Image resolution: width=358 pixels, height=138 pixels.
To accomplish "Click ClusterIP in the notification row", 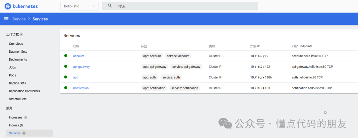I will [215, 88].
